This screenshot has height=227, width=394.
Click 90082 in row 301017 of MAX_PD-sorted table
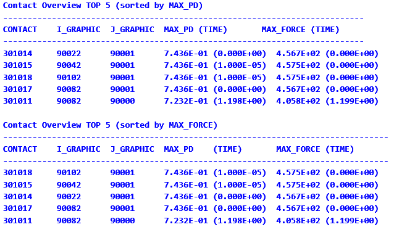pyautogui.click(x=69, y=89)
